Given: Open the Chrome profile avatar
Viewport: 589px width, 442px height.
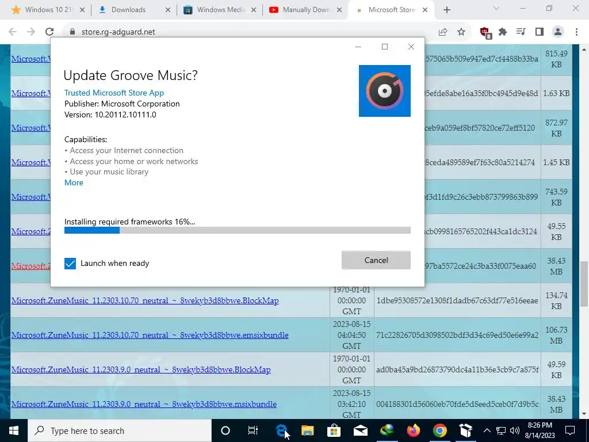Looking at the screenshot, I should point(558,32).
